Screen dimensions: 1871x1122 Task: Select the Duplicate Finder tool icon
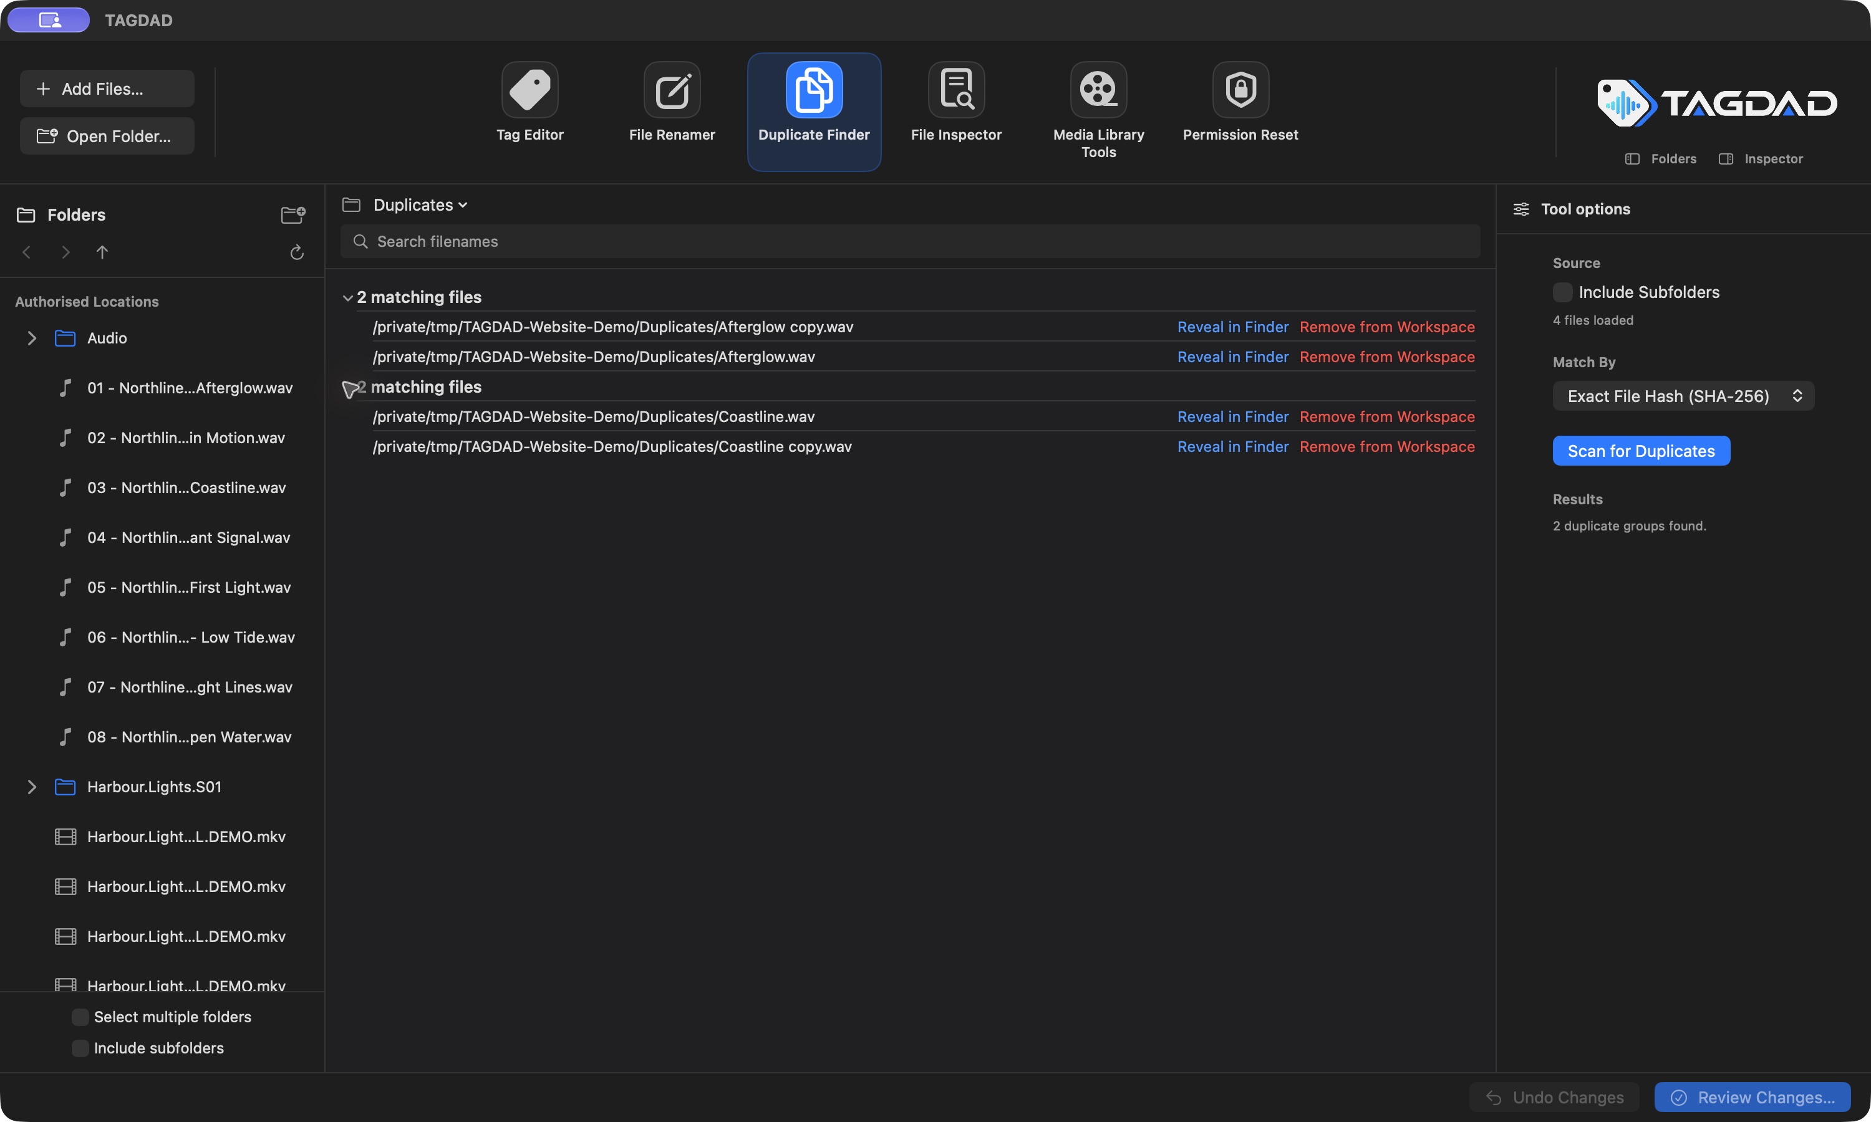click(814, 90)
